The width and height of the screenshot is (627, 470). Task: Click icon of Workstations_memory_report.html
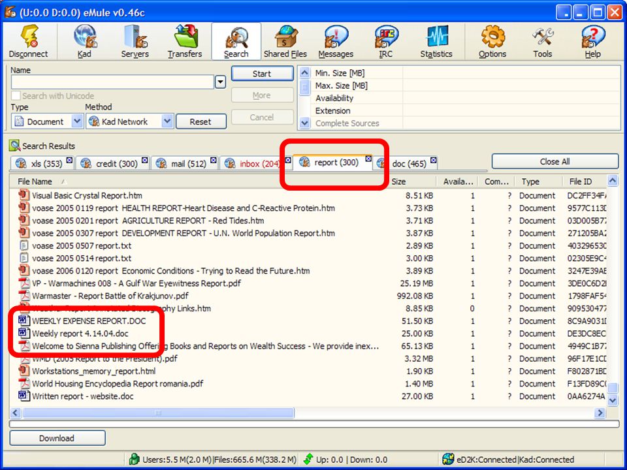click(24, 371)
